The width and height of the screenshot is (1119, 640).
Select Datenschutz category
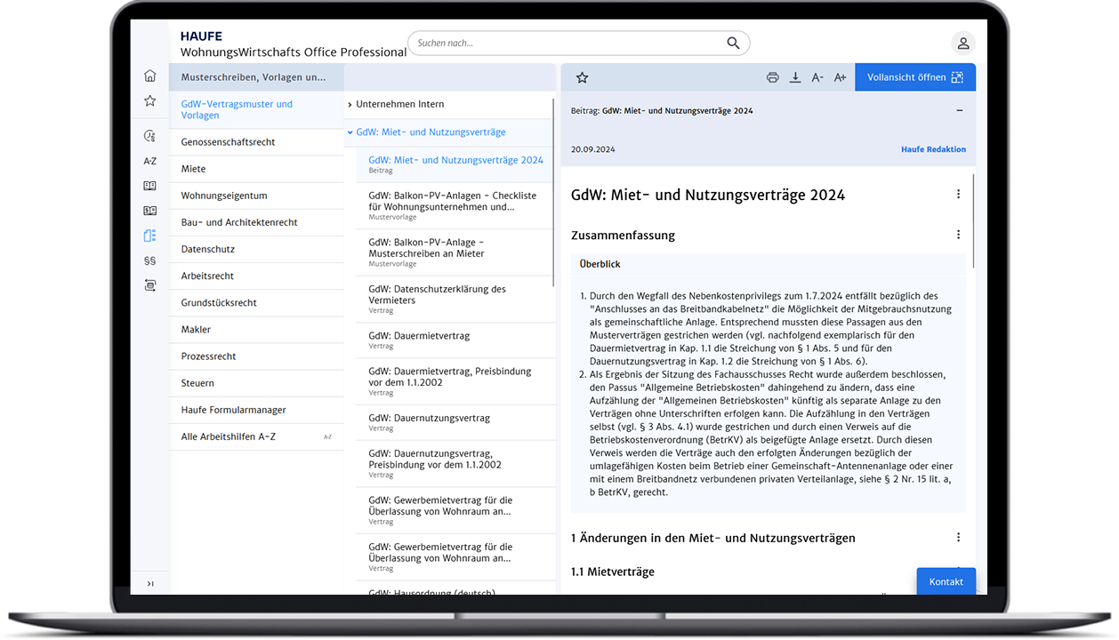tap(256, 249)
